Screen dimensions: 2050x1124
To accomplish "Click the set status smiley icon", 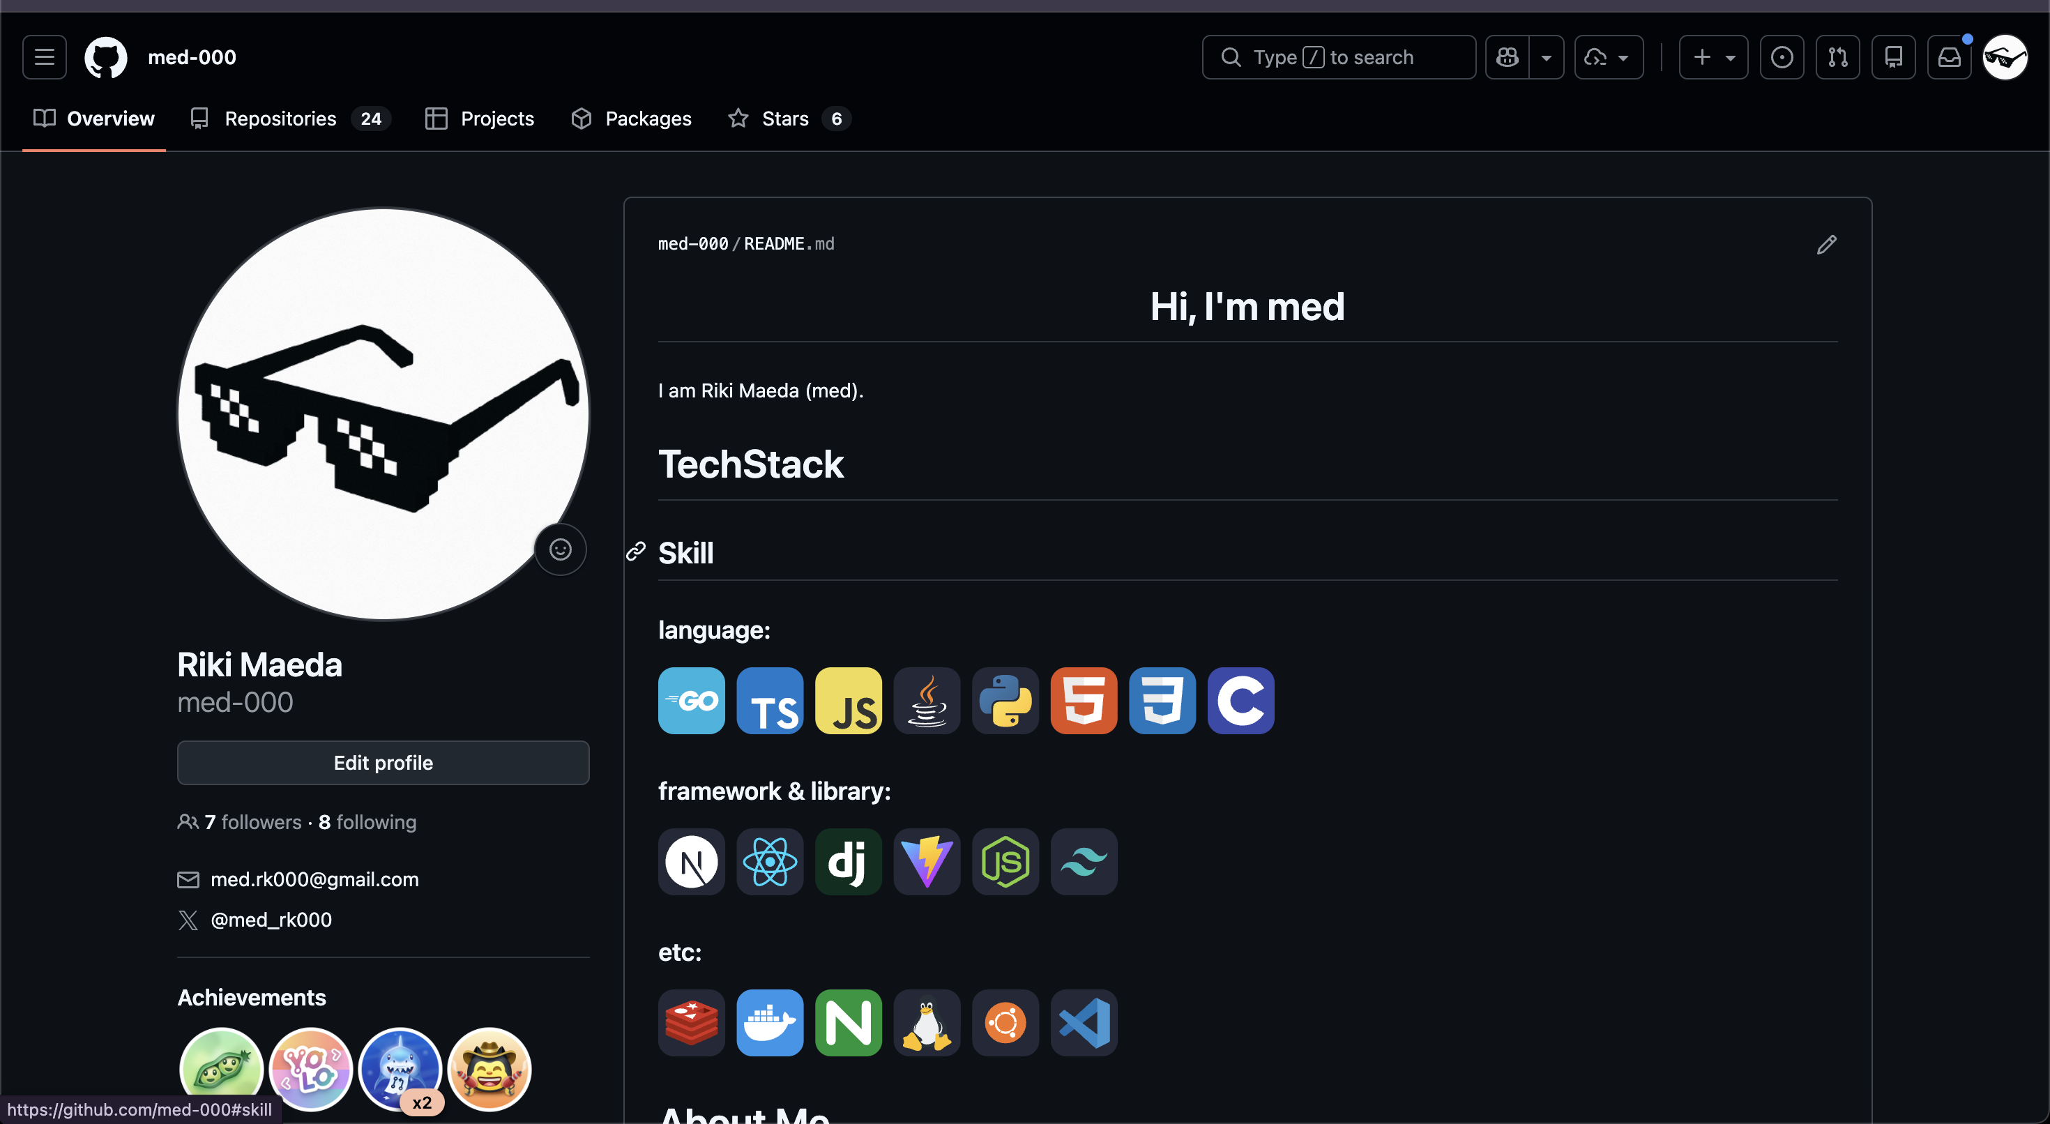I will point(560,549).
